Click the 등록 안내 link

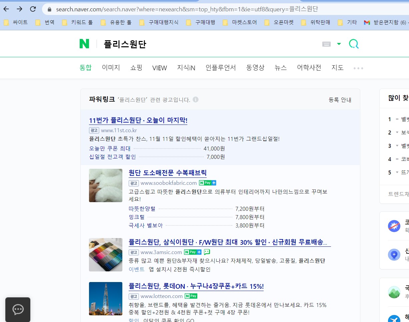point(340,100)
